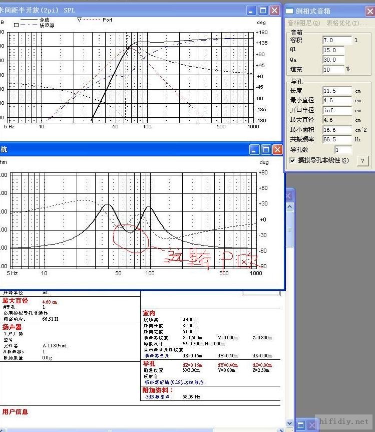Focus the 长度 port length field
375x432 pixels.
(336, 91)
